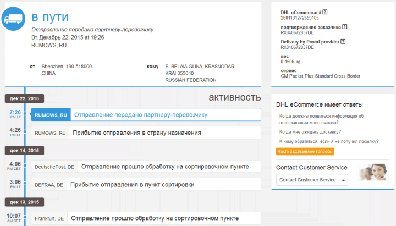This screenshot has height=226, width=396.
Task: Open help icon beside подтверждение заказчика
Action: (345, 26)
